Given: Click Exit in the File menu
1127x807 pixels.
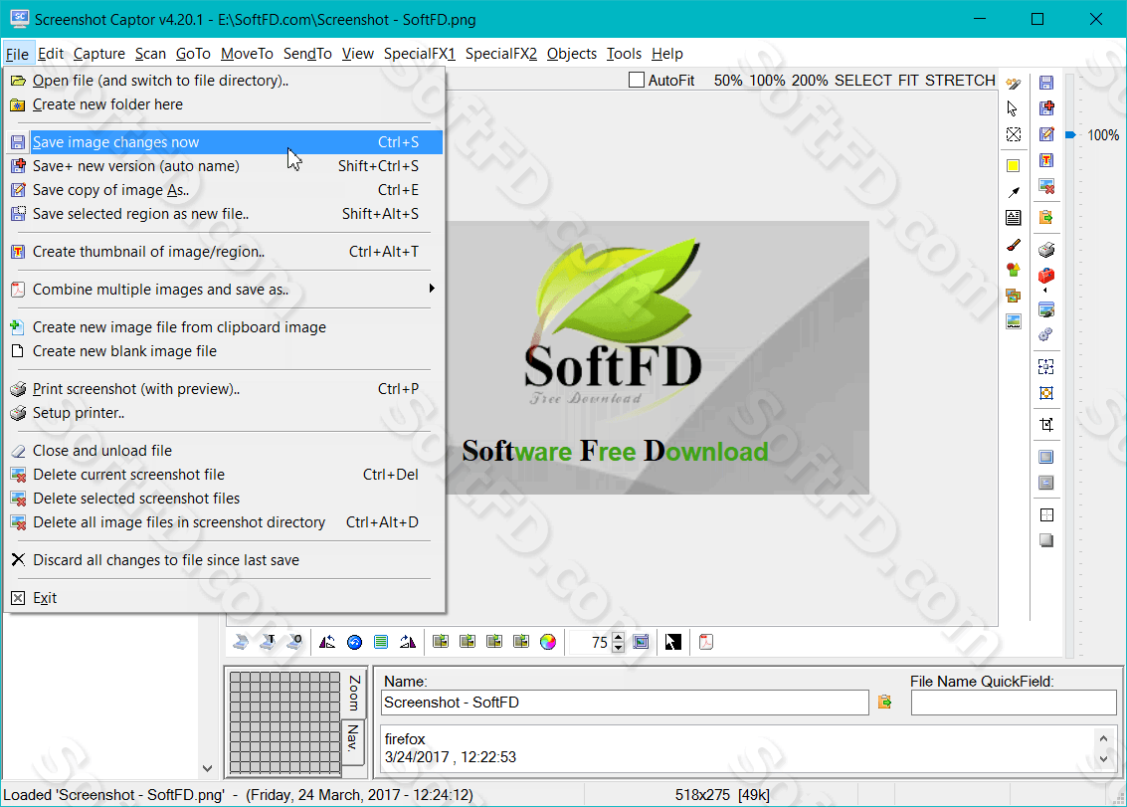Looking at the screenshot, I should (x=224, y=598).
